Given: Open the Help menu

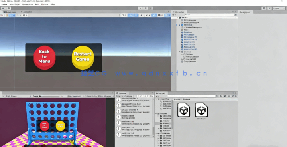Looking at the screenshot, I should 53,4.
